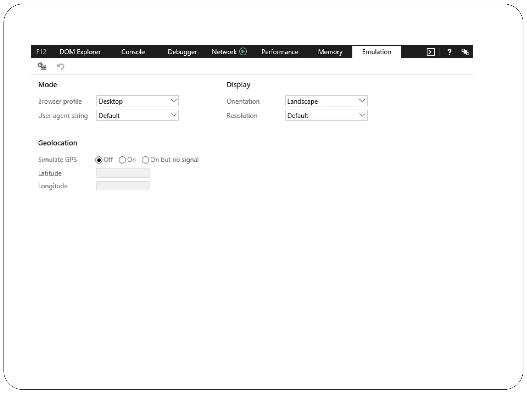Switch to the DOM Explorer tab
The image size is (527, 395).
[80, 52]
